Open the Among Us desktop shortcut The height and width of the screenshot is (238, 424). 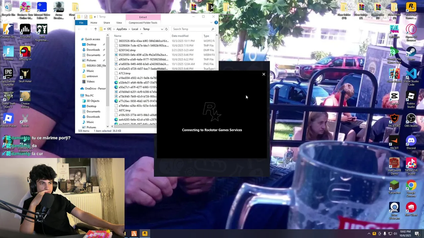[x=25, y=54]
